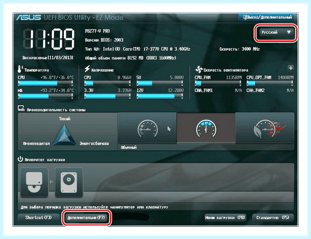This screenshot has width=311, height=239.
Task: Click the thermometer temperature icon
Action: click(x=20, y=69)
